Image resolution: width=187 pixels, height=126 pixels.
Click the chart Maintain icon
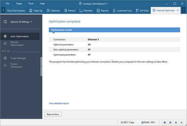click(81, 11)
